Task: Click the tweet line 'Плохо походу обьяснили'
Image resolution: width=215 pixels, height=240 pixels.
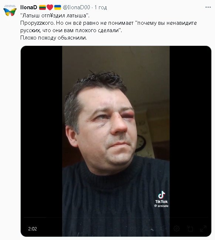Action: tap(54, 38)
